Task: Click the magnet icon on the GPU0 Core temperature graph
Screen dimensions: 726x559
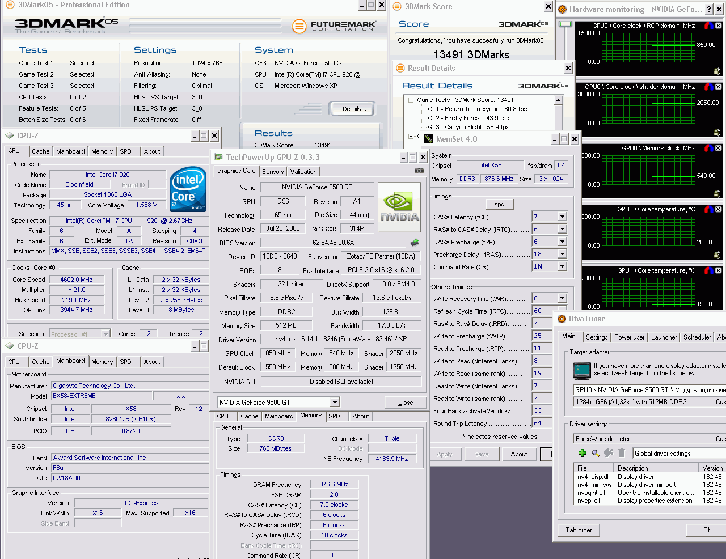Action: (709, 209)
